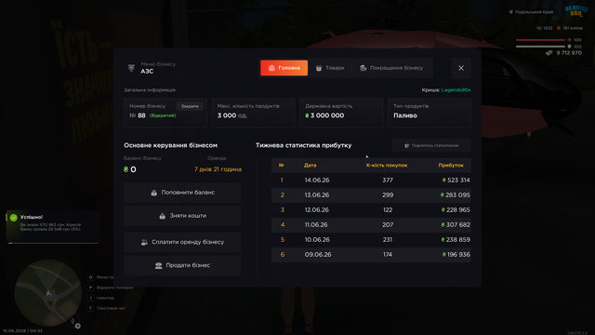Click purchases count 377
Screen dimensions: 595x335
coord(388,180)
